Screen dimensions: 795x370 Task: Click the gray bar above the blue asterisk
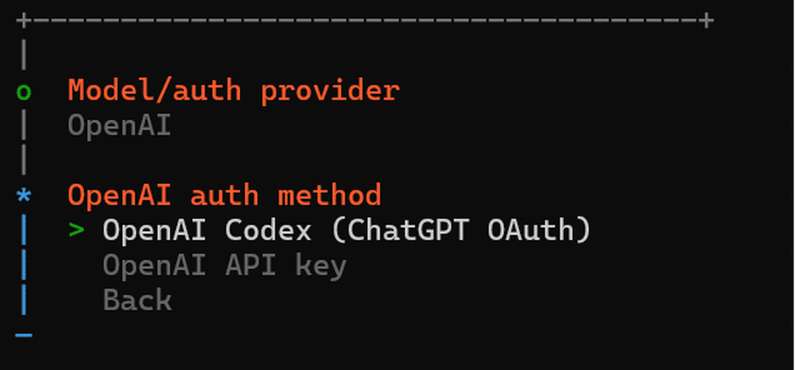(x=24, y=160)
